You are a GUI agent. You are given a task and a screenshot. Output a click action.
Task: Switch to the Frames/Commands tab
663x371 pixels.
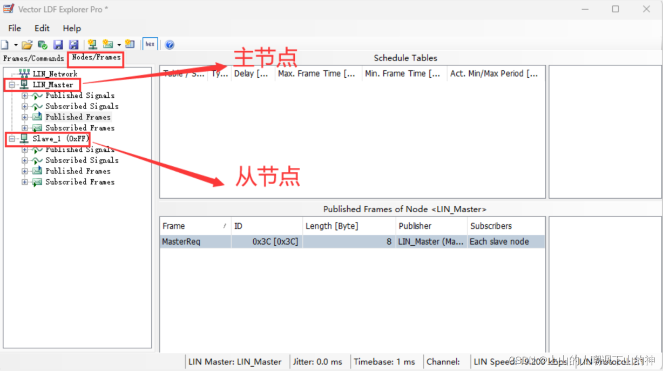pyautogui.click(x=33, y=58)
